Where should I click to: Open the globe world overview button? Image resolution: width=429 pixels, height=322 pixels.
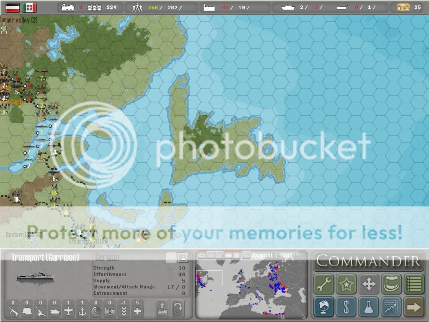click(x=324, y=306)
